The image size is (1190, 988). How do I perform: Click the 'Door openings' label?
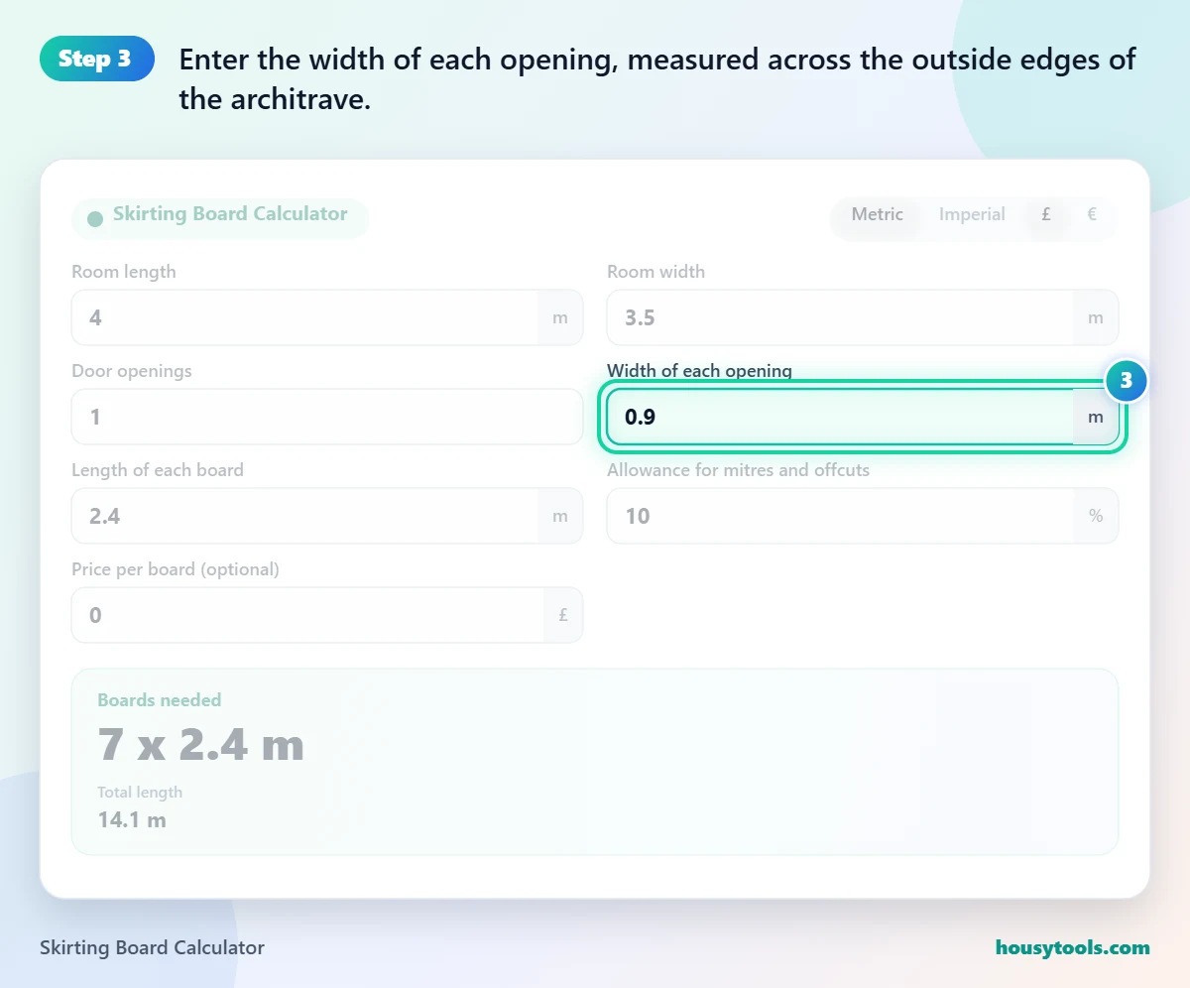click(x=132, y=371)
